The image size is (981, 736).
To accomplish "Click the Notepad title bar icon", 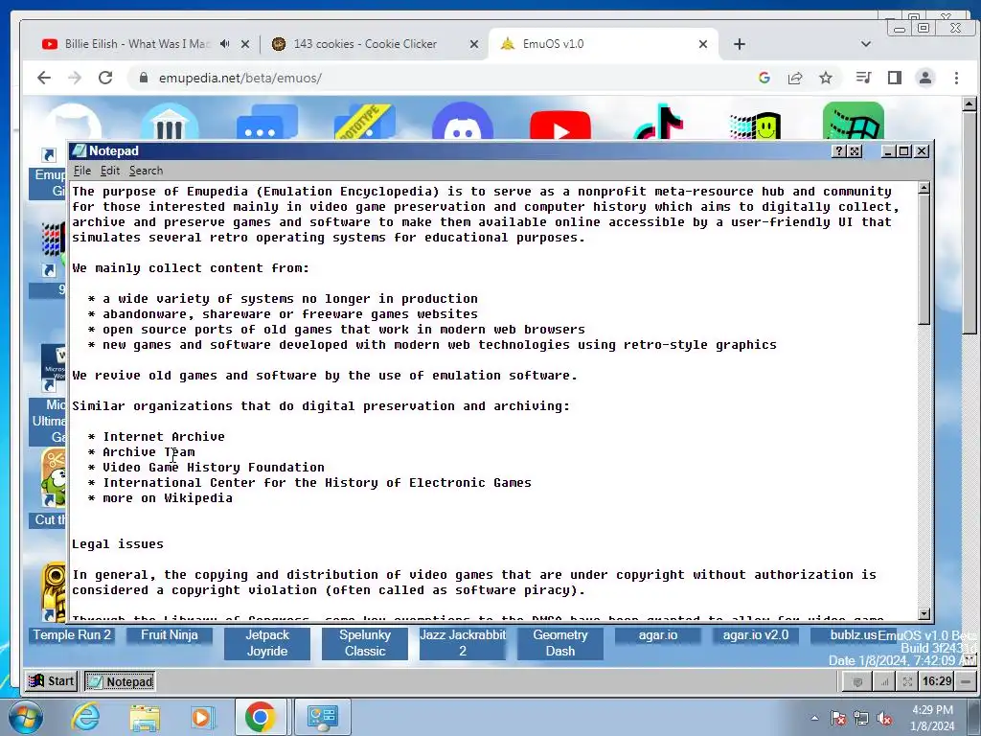I will (x=79, y=150).
